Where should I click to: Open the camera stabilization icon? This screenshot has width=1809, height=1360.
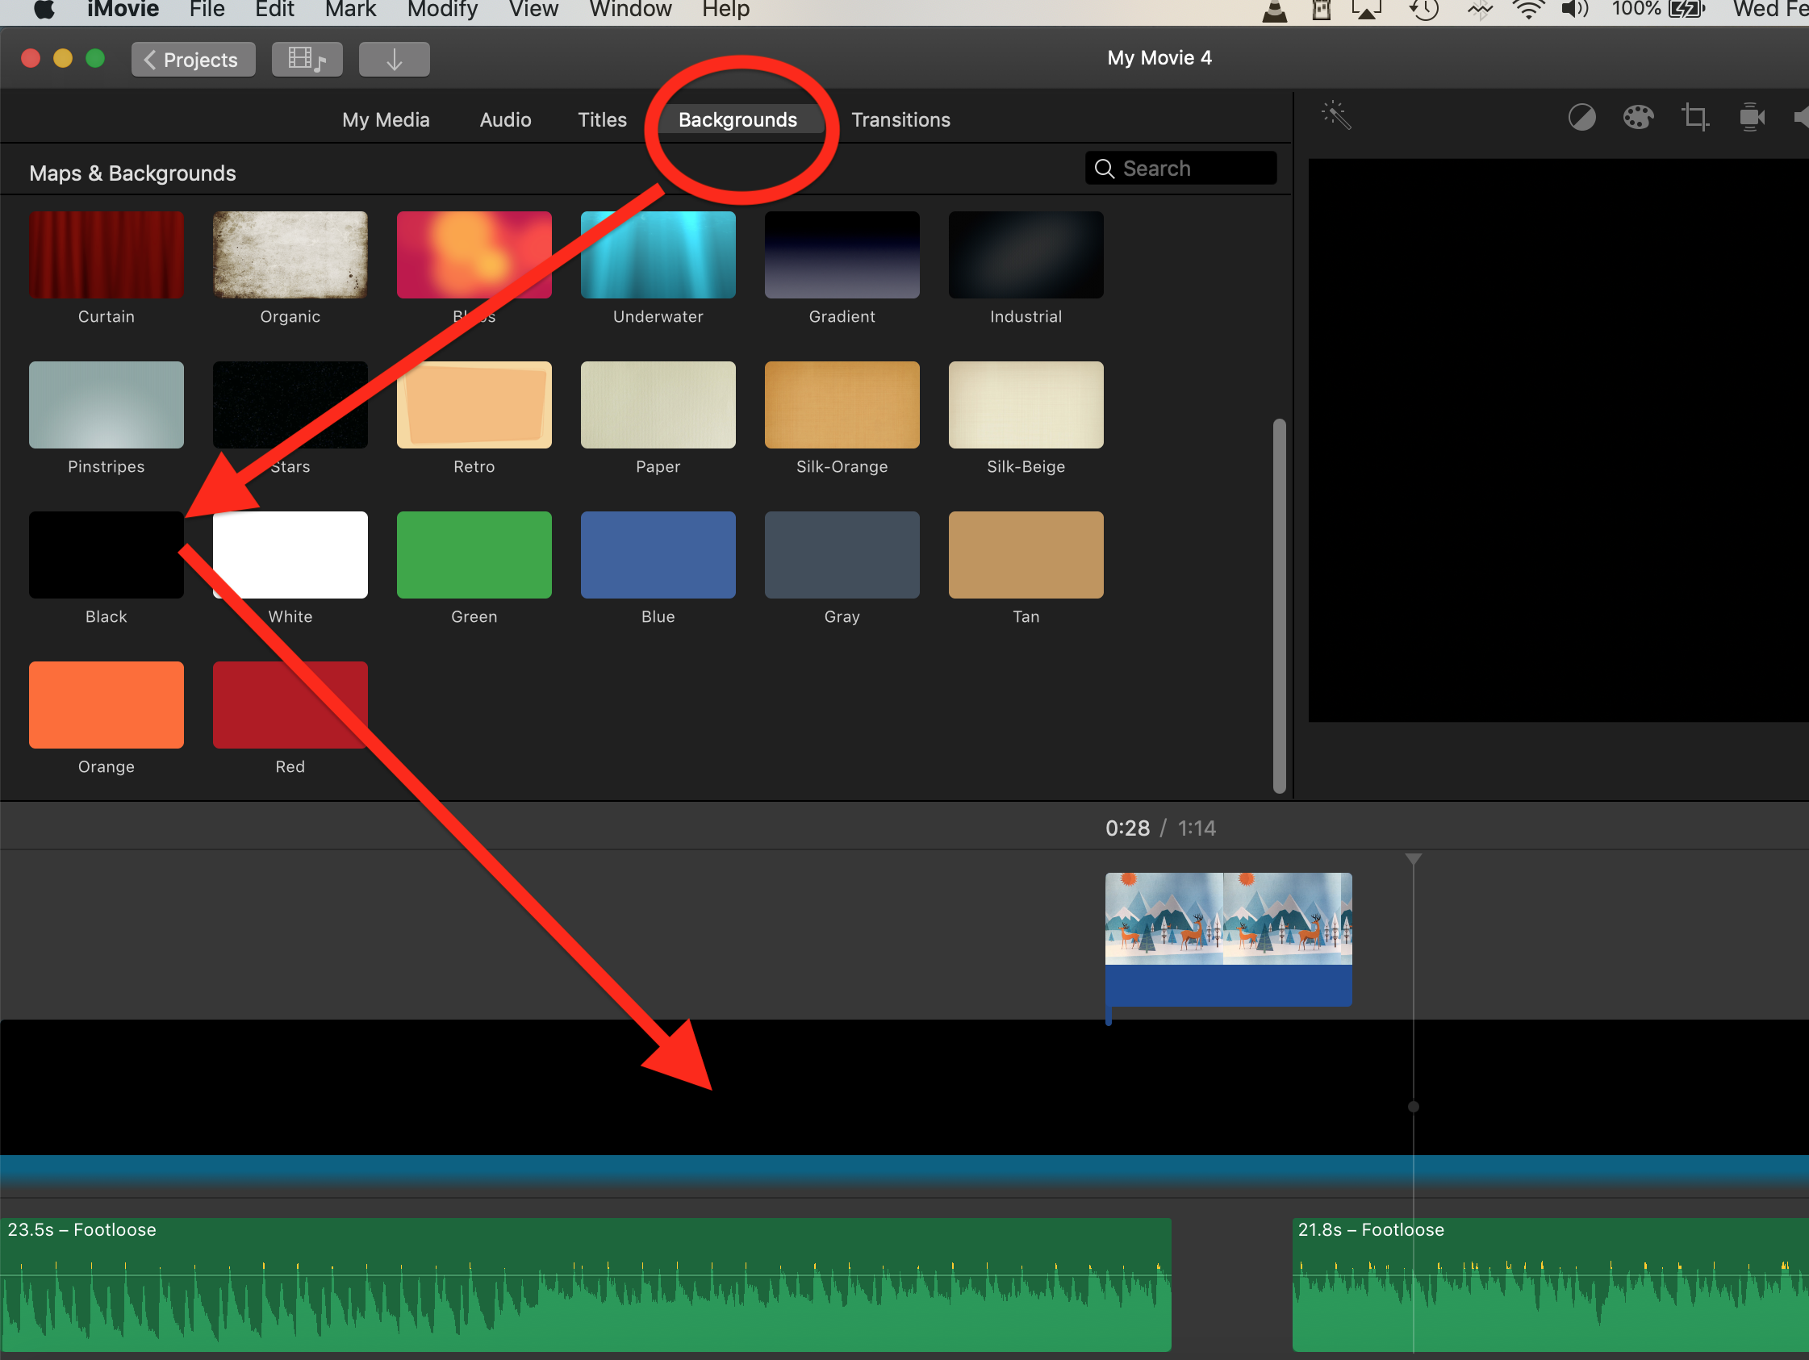(x=1751, y=118)
